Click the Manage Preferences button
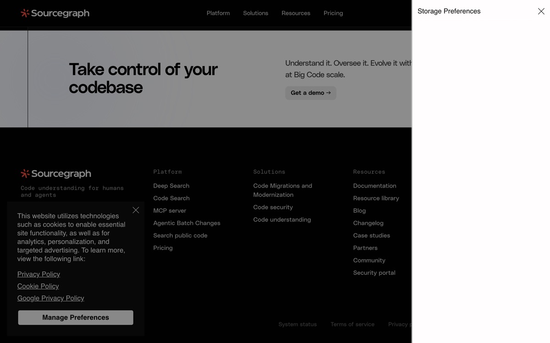 [x=76, y=317]
